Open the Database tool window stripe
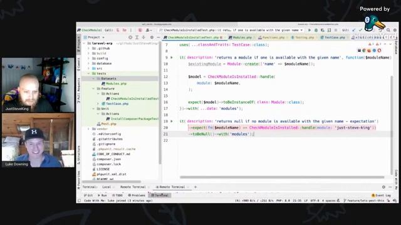 (396, 46)
